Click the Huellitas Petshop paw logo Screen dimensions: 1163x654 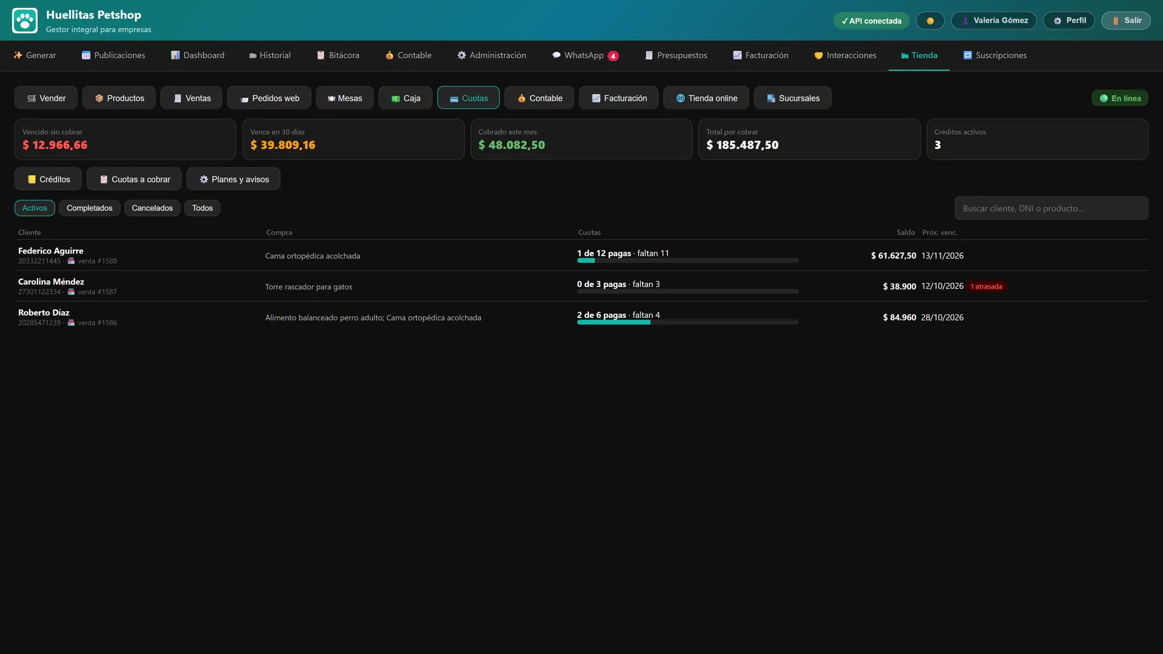point(25,21)
